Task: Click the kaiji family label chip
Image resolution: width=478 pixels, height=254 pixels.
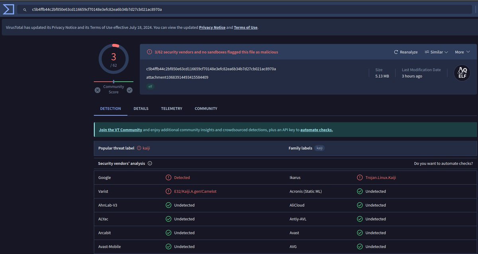Action: pos(319,148)
